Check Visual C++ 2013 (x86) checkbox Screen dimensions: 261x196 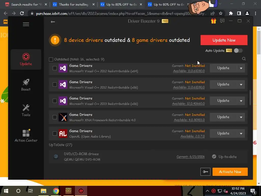[55, 101]
